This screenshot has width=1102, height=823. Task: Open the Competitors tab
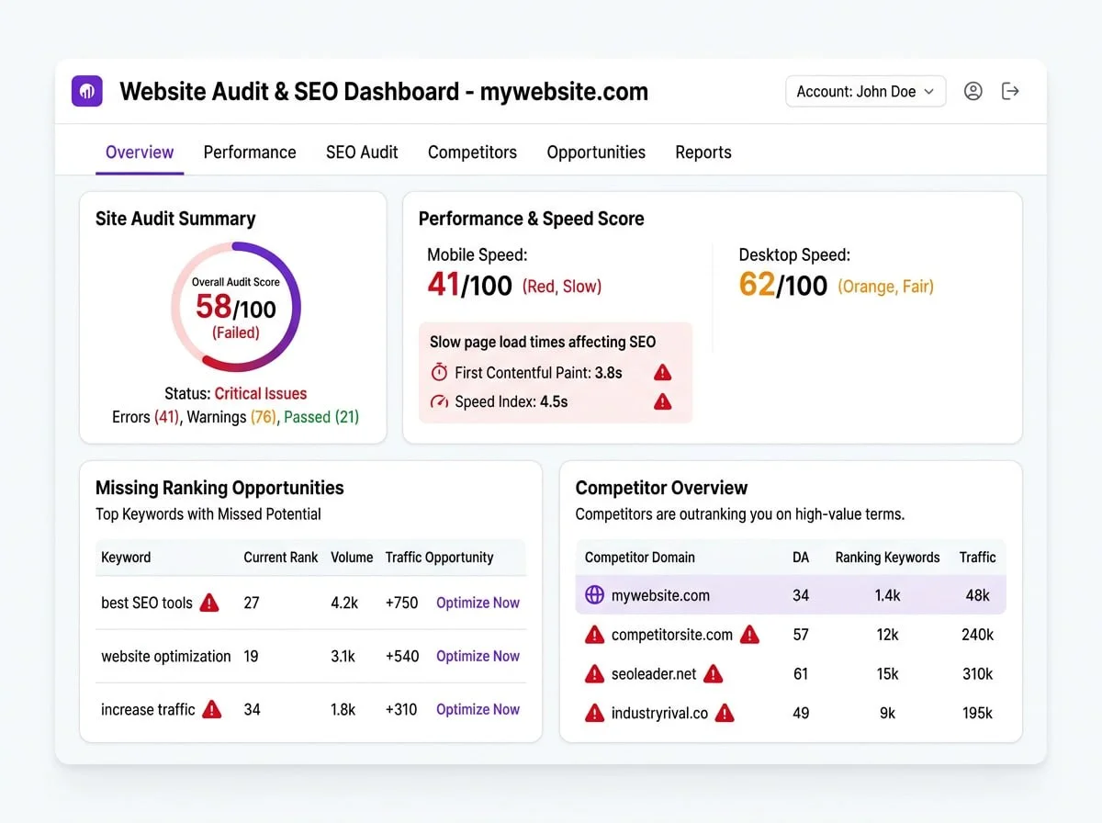(472, 152)
